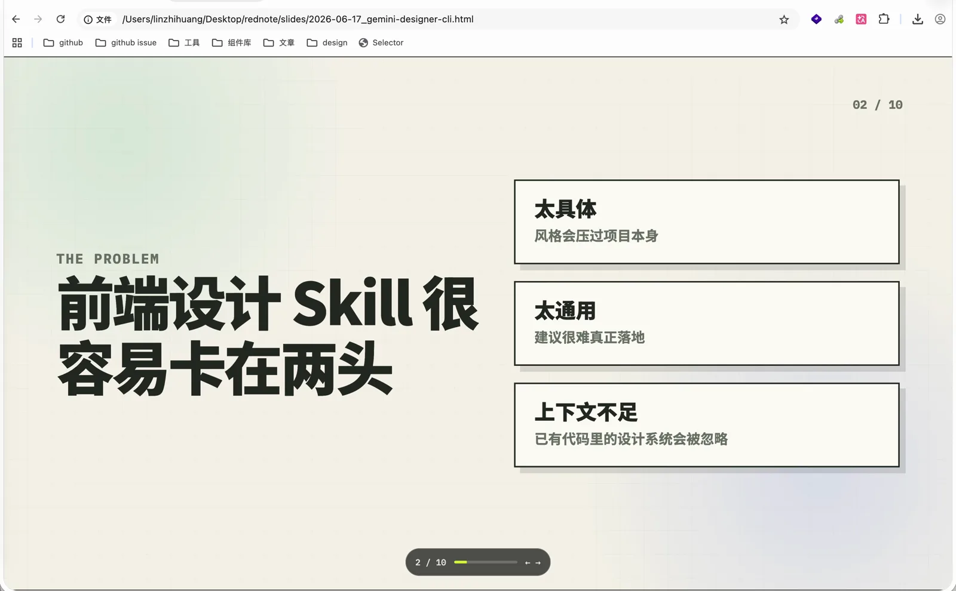Open the Downloads icon
Screen dimensions: 956x591
coord(918,19)
